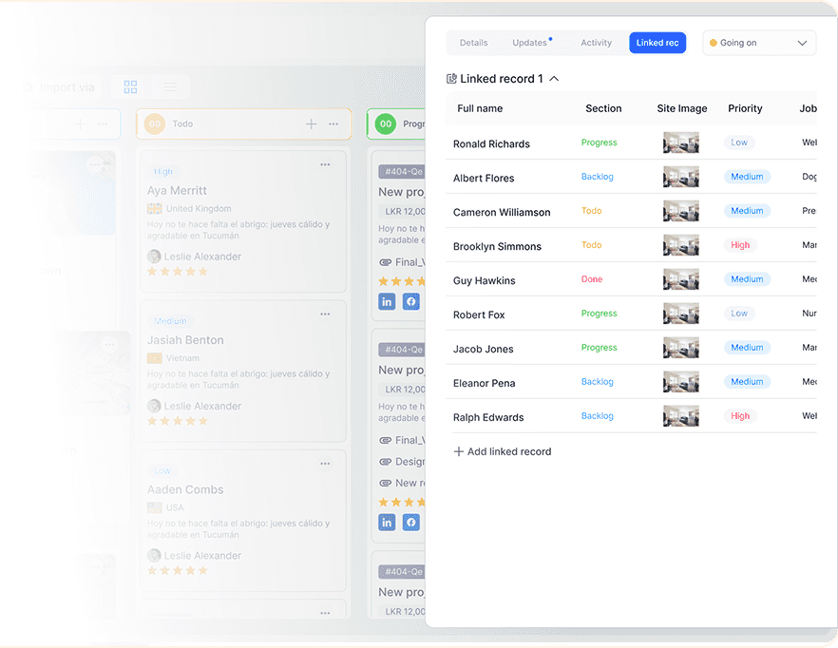Click the plus to add a Todo card
The image size is (838, 648).
(x=312, y=124)
